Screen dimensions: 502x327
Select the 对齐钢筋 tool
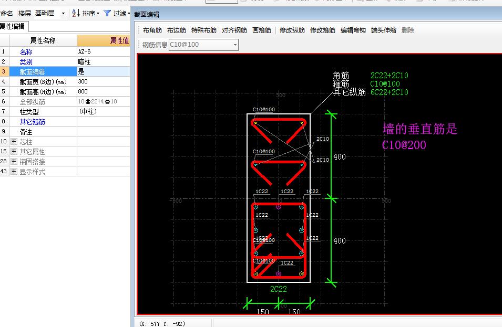234,30
